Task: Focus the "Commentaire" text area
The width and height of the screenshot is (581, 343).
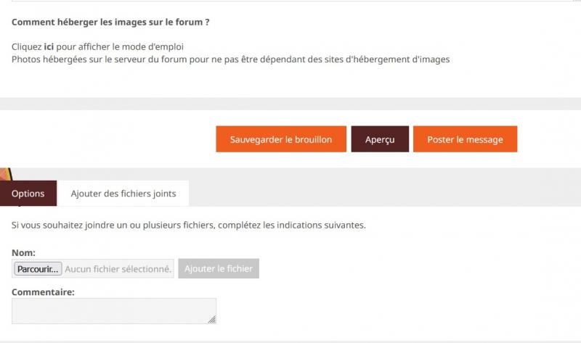Action: 109,310
